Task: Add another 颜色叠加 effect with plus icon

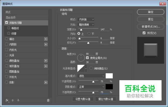Action: click(x=46, y=61)
